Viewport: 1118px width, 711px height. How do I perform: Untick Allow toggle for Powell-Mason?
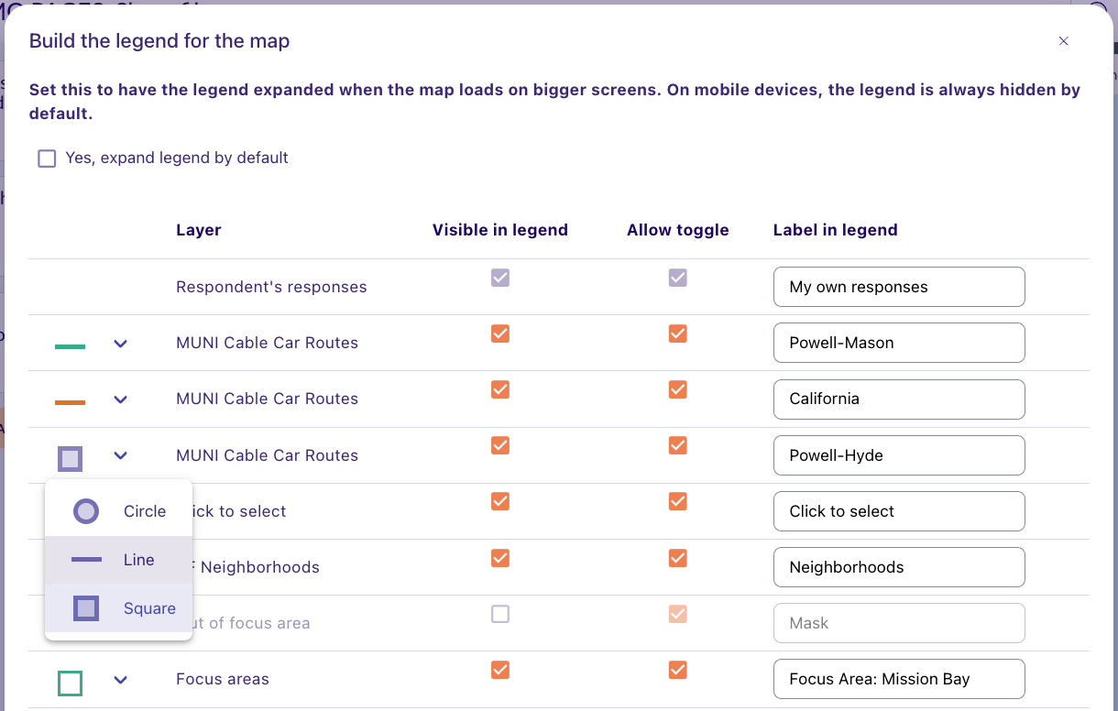click(678, 334)
